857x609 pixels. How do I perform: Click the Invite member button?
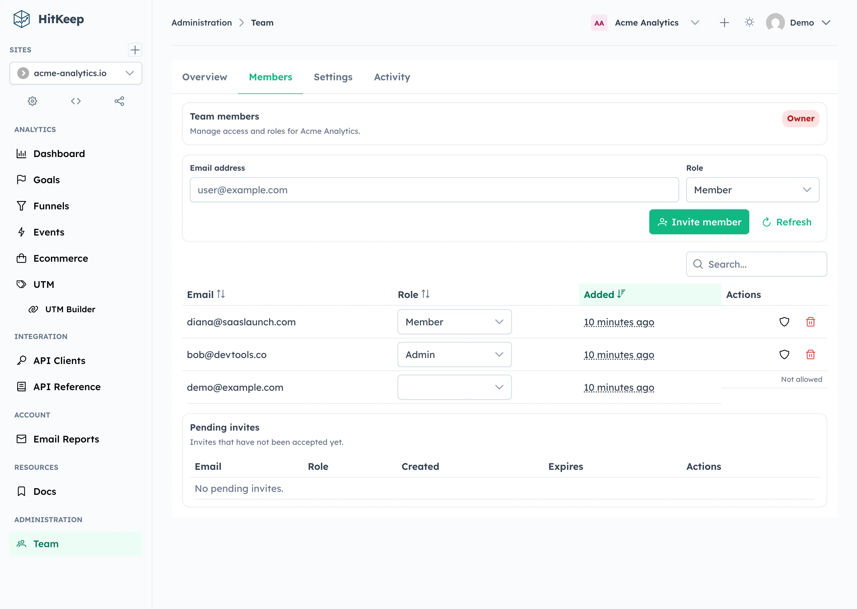pyautogui.click(x=699, y=222)
